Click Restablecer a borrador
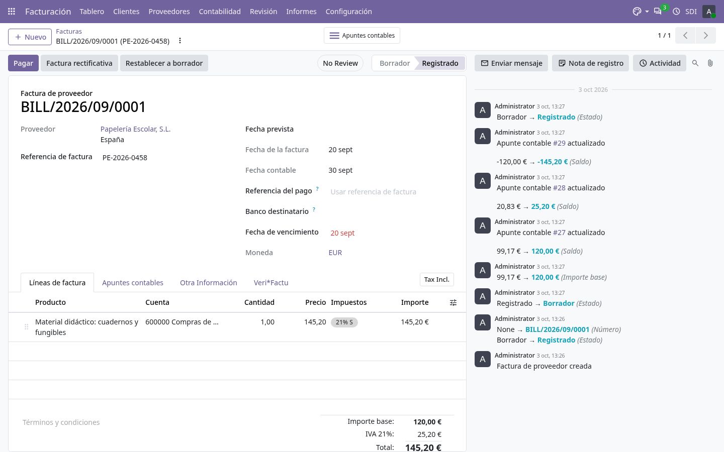This screenshot has height=452, width=724. [164, 63]
